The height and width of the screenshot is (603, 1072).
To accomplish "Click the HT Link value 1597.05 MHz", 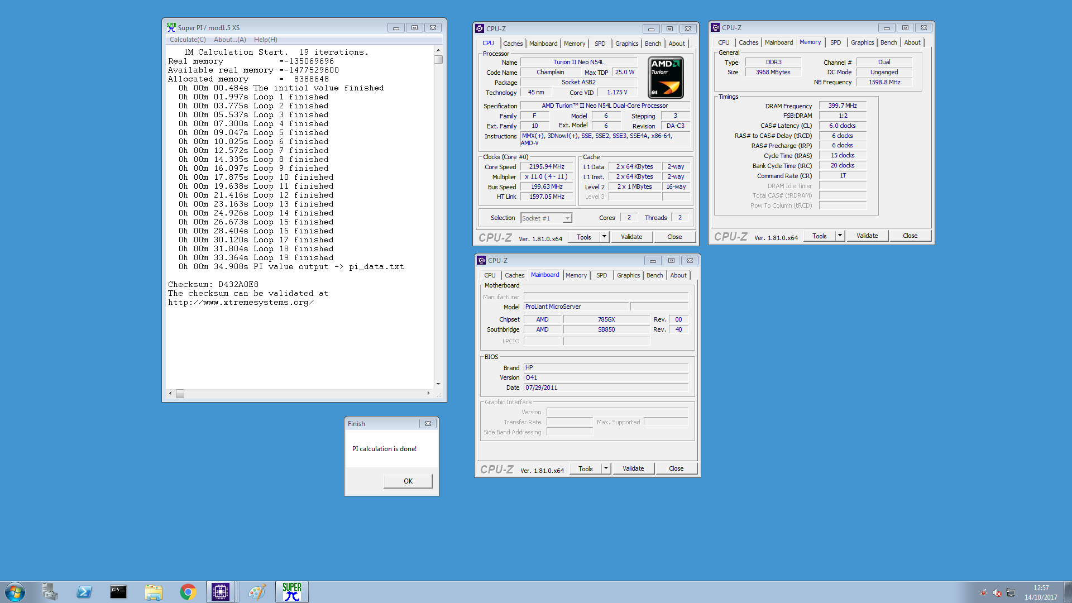I will point(547,197).
